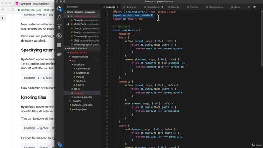Image resolution: width=263 pixels, height=148 pixels.
Task: Select index.js in the src folder tree
Action: coord(82,93)
